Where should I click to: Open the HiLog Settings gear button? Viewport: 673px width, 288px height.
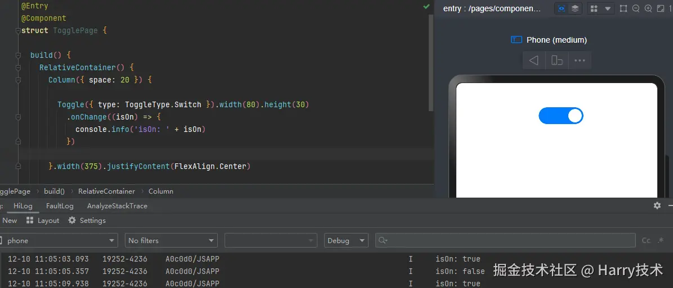(87, 221)
